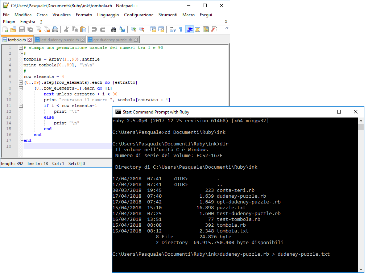This screenshot has width=368, height=276.
Task: Collapse the comment block fold at line 1
Action: click(21, 48)
